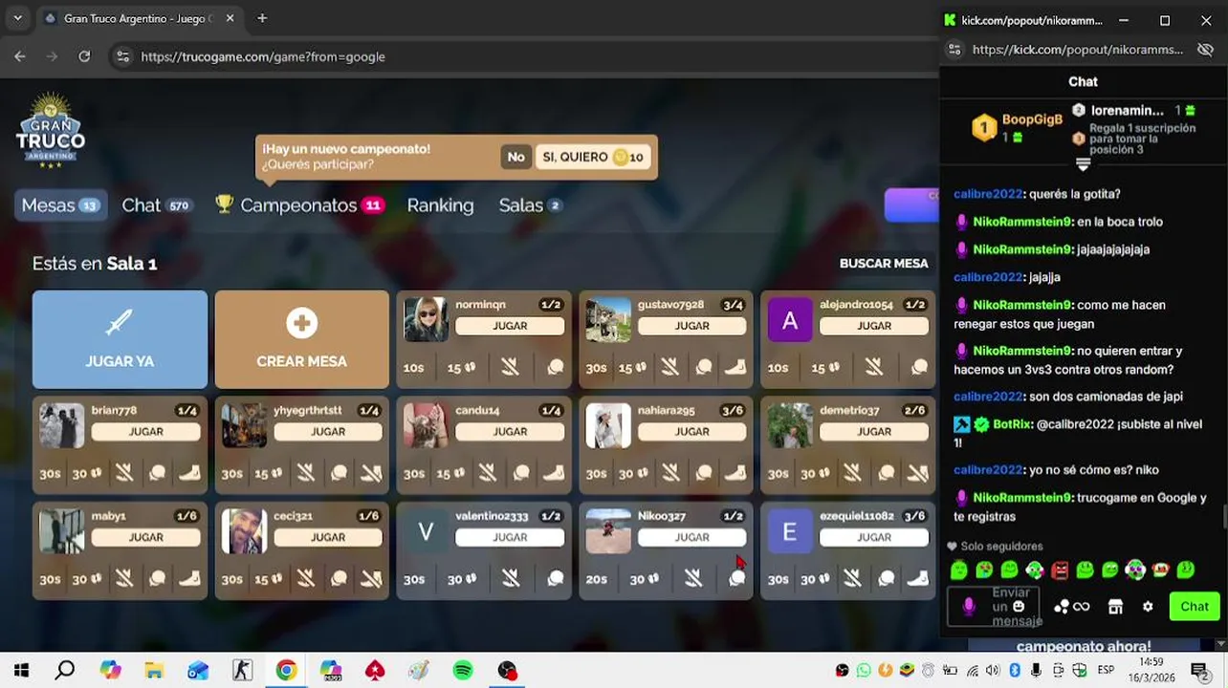1228x688 pixels.
Task: Click chat bubble icon on norminqn's table
Action: point(556,367)
